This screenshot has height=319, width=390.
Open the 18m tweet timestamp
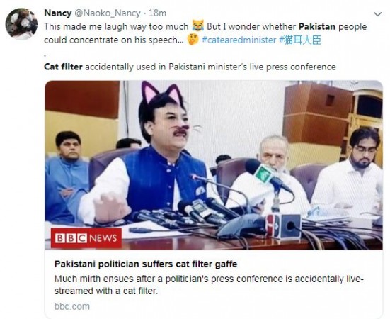(157, 13)
